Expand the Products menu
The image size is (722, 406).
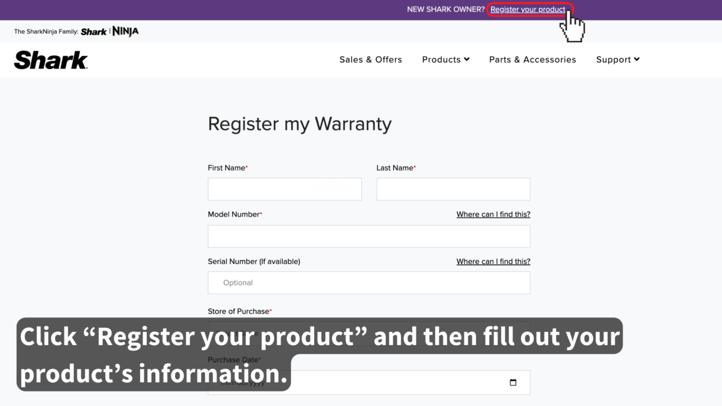(x=442, y=60)
